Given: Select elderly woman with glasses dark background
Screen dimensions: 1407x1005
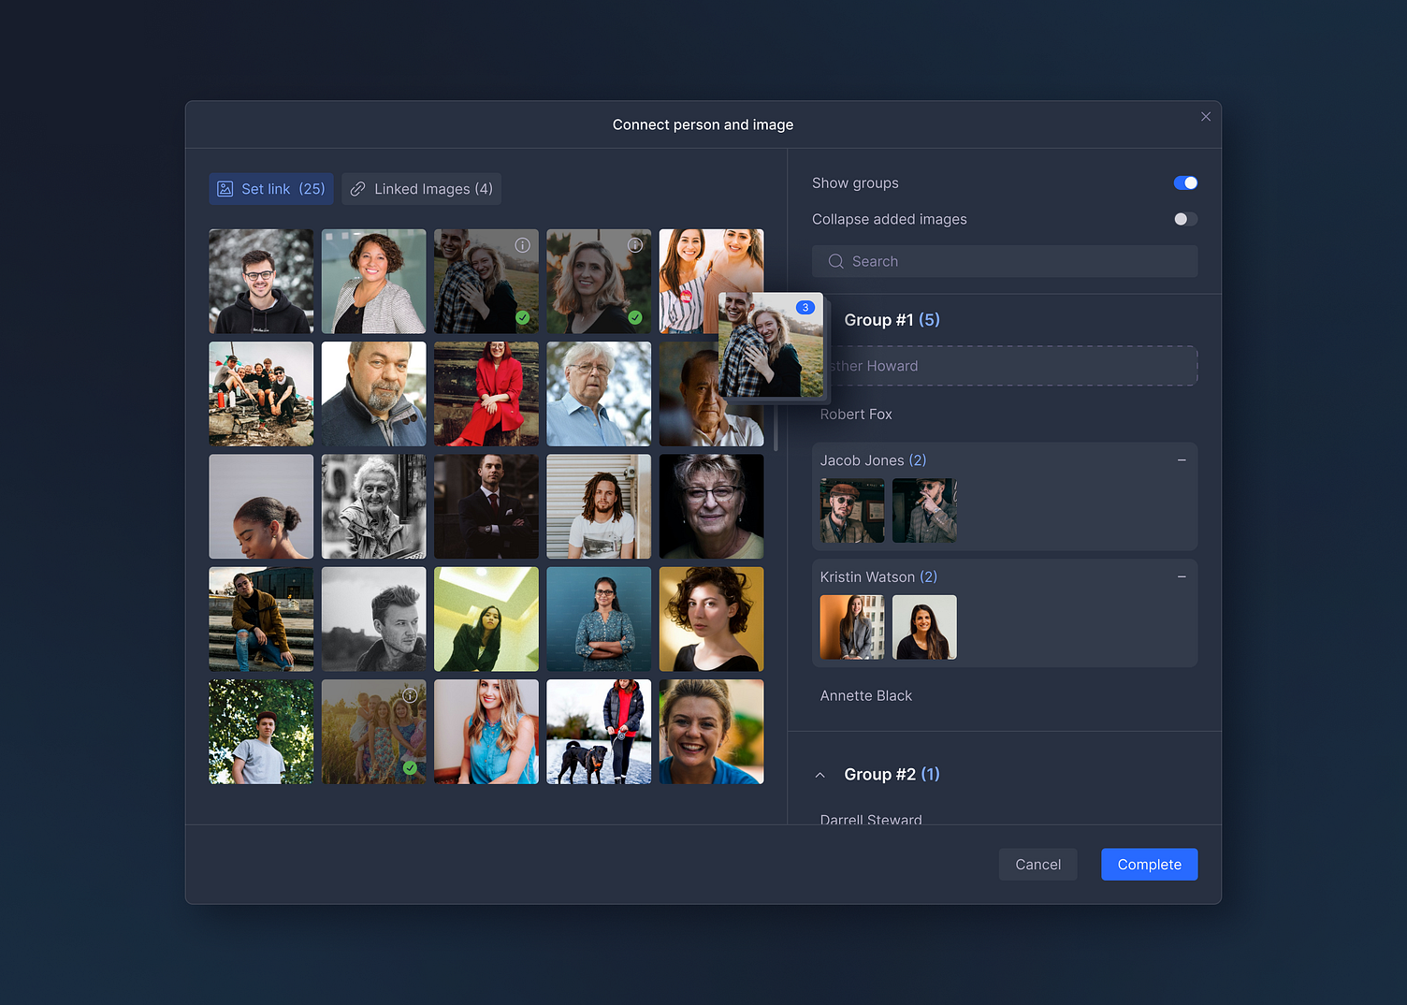Looking at the screenshot, I should pyautogui.click(x=711, y=507).
